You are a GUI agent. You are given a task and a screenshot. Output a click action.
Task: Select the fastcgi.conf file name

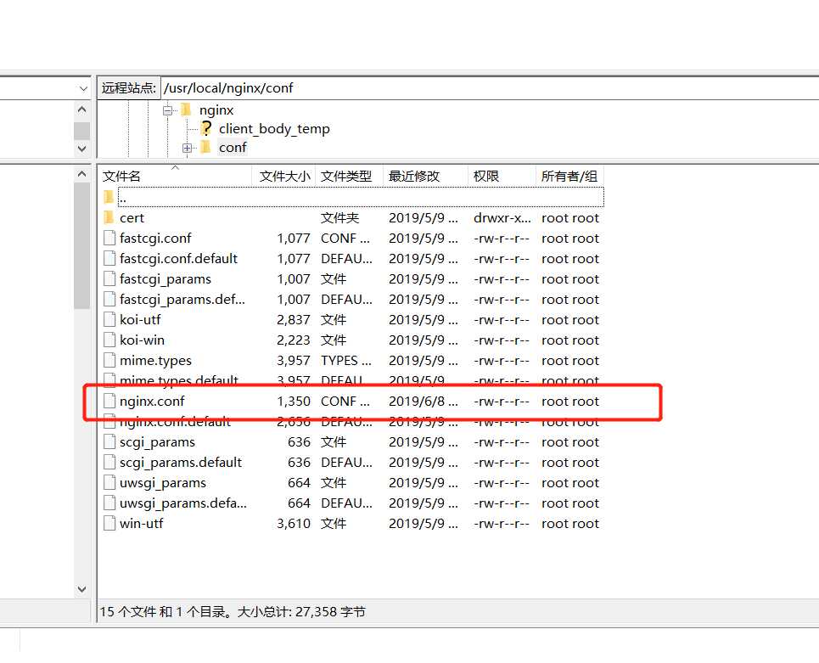click(155, 239)
